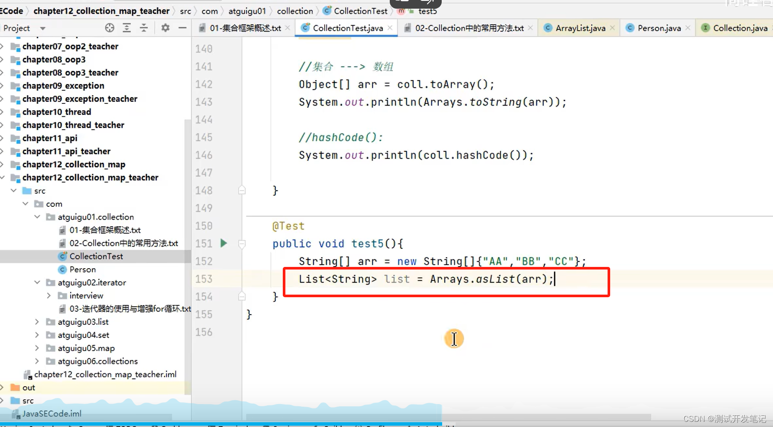Select chapter11_api module
The height and width of the screenshot is (427, 773).
click(x=50, y=138)
